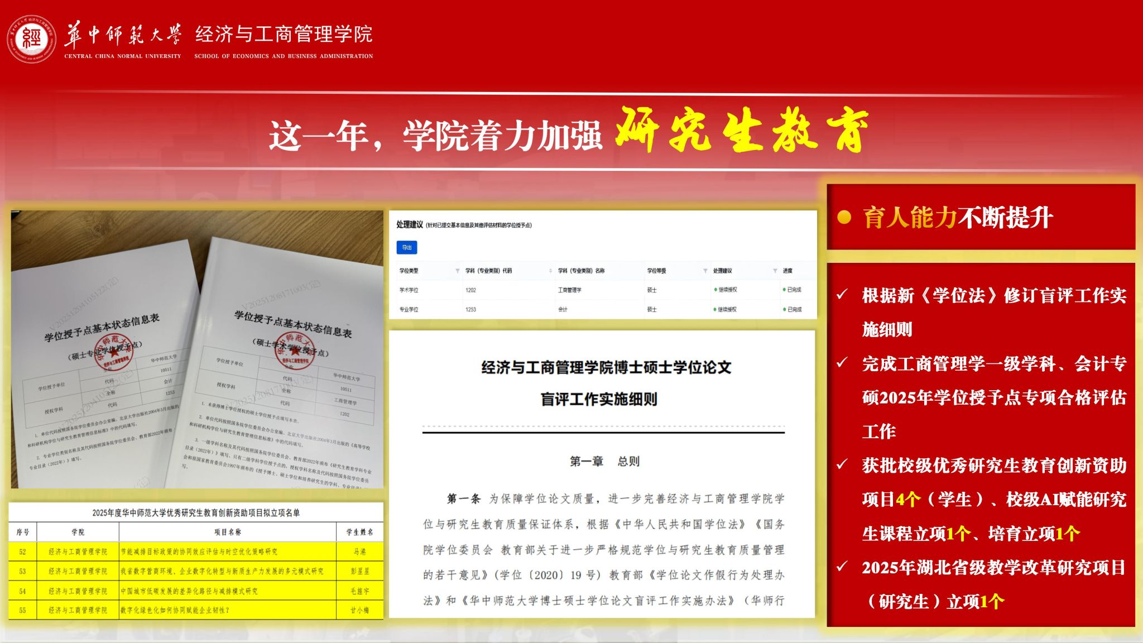Click green 已完成 status dot for 工商管理学
The width and height of the screenshot is (1143, 643).
(x=784, y=290)
